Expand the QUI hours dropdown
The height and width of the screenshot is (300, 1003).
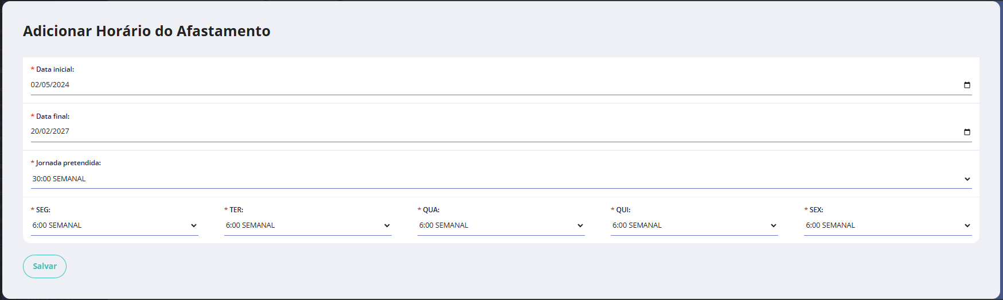pyautogui.click(x=694, y=225)
